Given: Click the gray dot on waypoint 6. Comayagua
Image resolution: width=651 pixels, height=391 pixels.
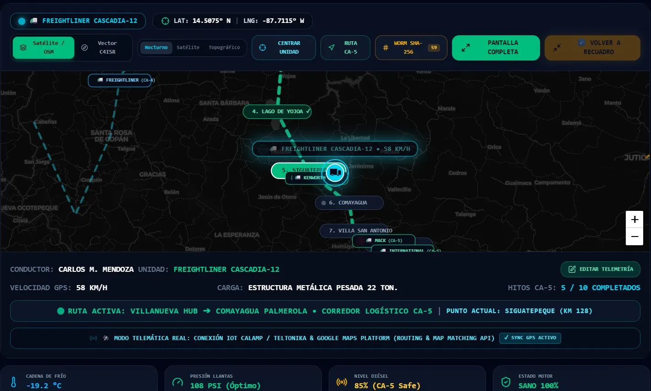Looking at the screenshot, I should (324, 203).
